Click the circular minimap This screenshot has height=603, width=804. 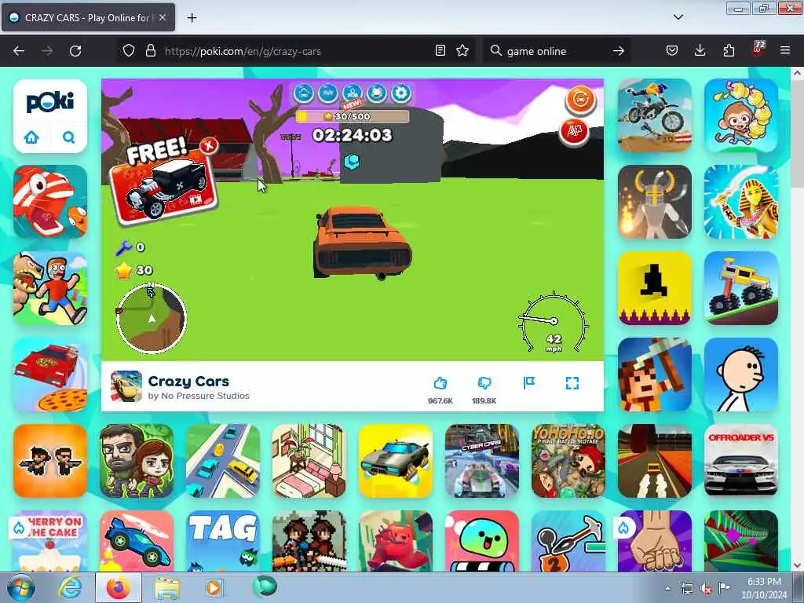(152, 319)
